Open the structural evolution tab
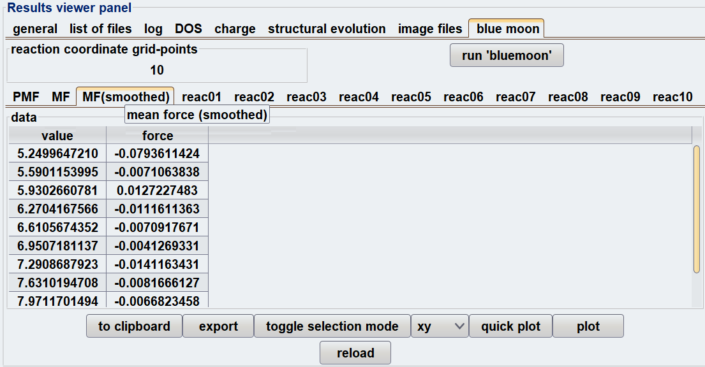Image resolution: width=705 pixels, height=367 pixels. tap(327, 29)
